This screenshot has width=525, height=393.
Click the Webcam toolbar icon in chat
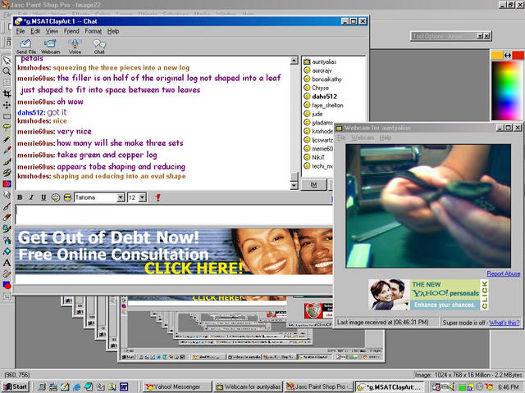50,47
